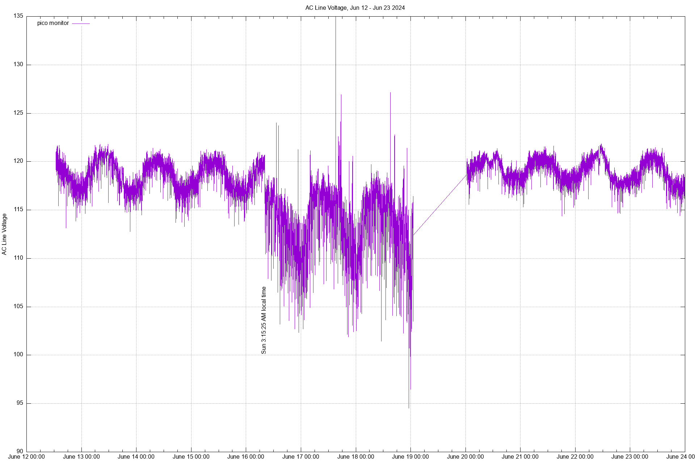Click x-axis label 'June 20 00:00'

[466, 457]
